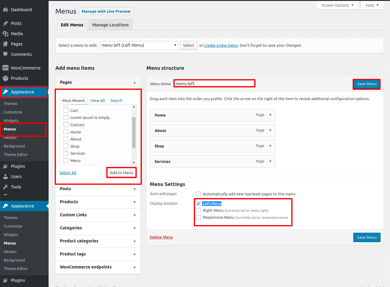
Task: Check the Shop page checkbox in Pages list
Action: click(x=66, y=146)
